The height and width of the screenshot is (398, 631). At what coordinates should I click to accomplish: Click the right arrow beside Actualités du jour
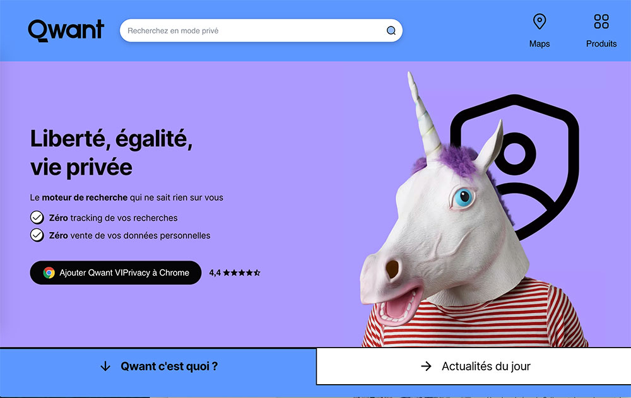[426, 366]
